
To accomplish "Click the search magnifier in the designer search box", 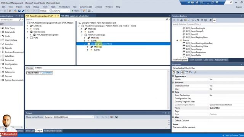I will pos(167,19).
